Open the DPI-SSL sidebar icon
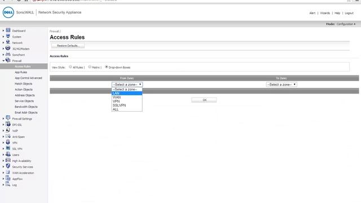361x203 pixels. tap(8, 124)
